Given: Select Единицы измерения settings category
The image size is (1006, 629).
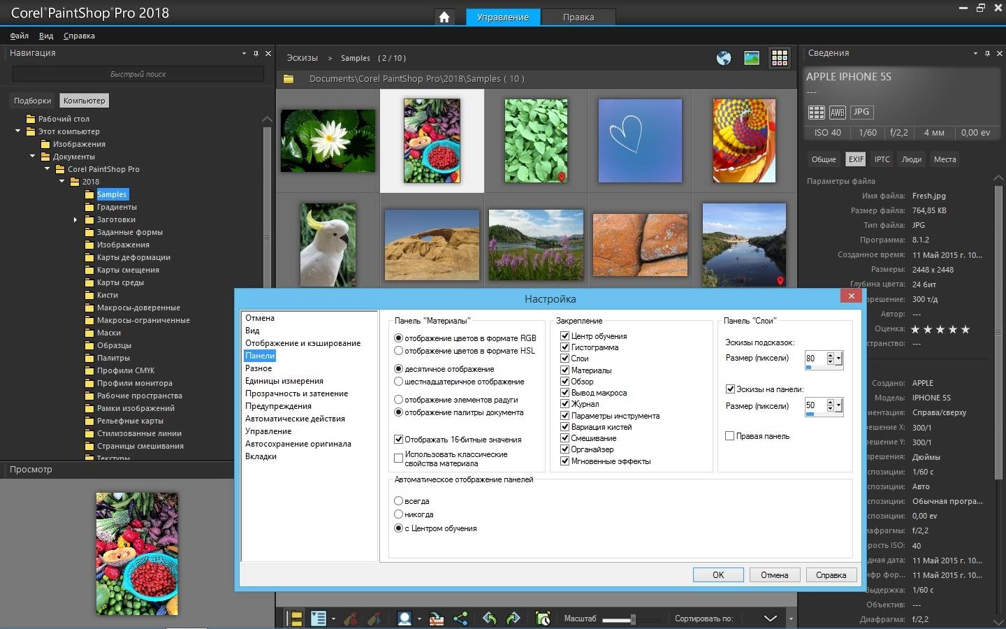Looking at the screenshot, I should (284, 381).
